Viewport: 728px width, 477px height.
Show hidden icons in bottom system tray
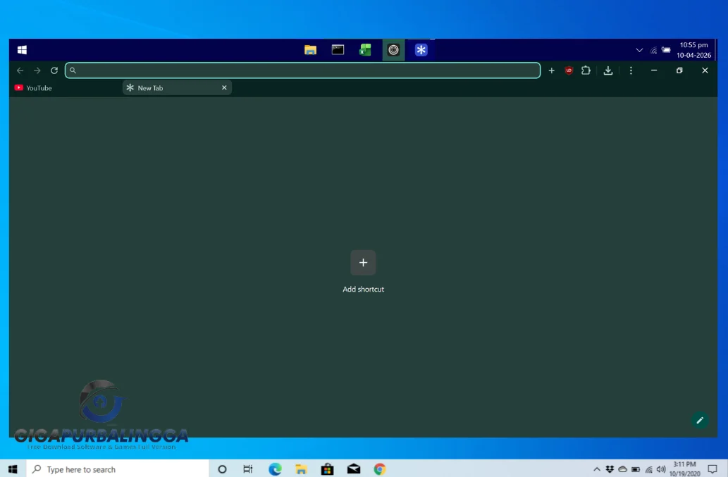(x=597, y=469)
